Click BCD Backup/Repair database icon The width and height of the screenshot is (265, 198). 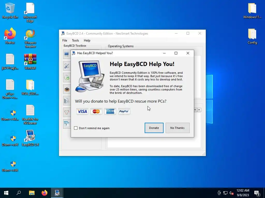(x=67, y=101)
